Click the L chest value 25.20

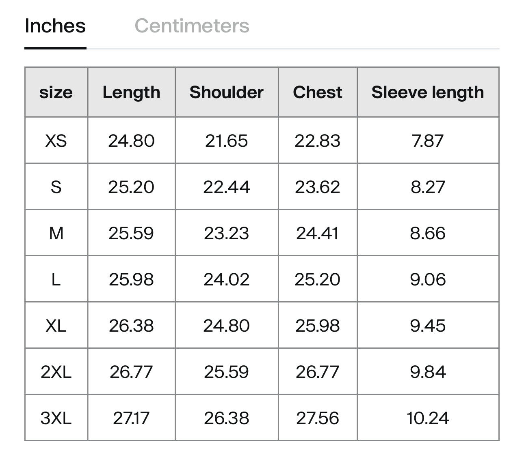pos(317,279)
